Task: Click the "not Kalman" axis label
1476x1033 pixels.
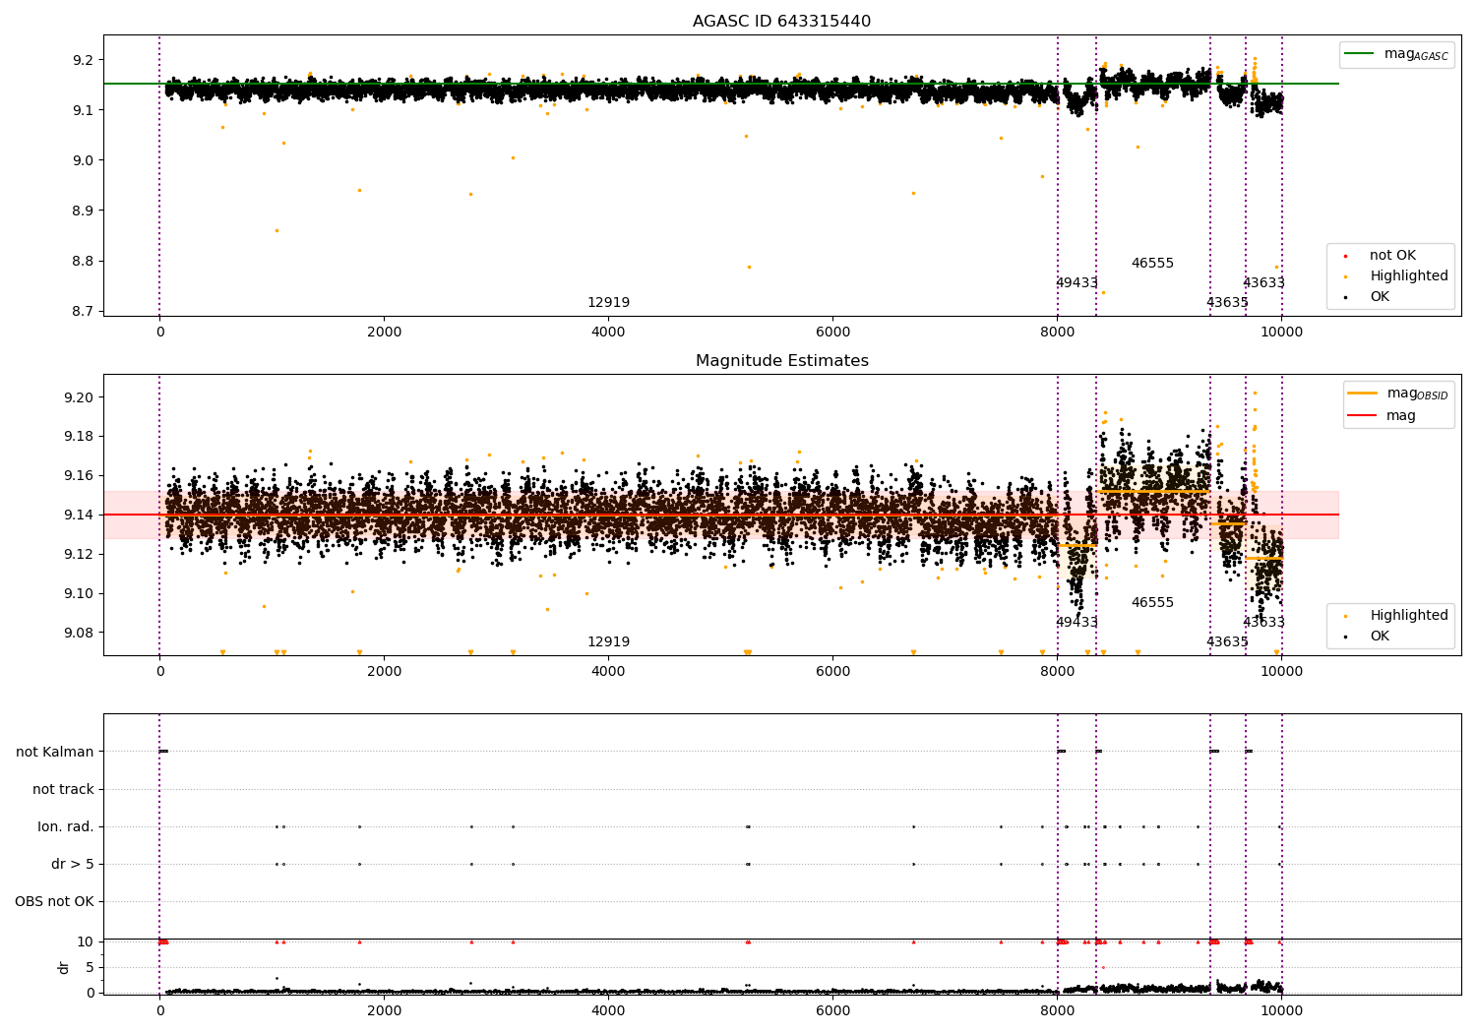Action: tap(55, 753)
